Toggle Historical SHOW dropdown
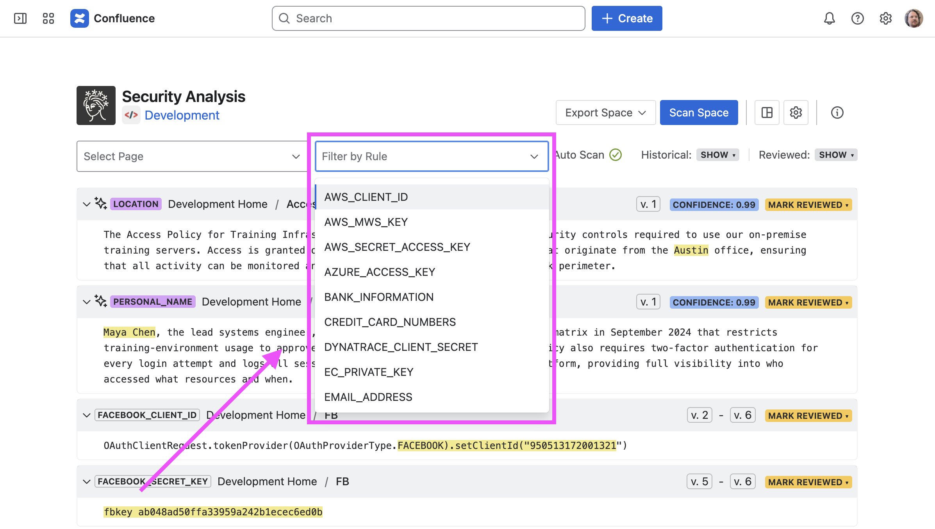 (x=718, y=155)
